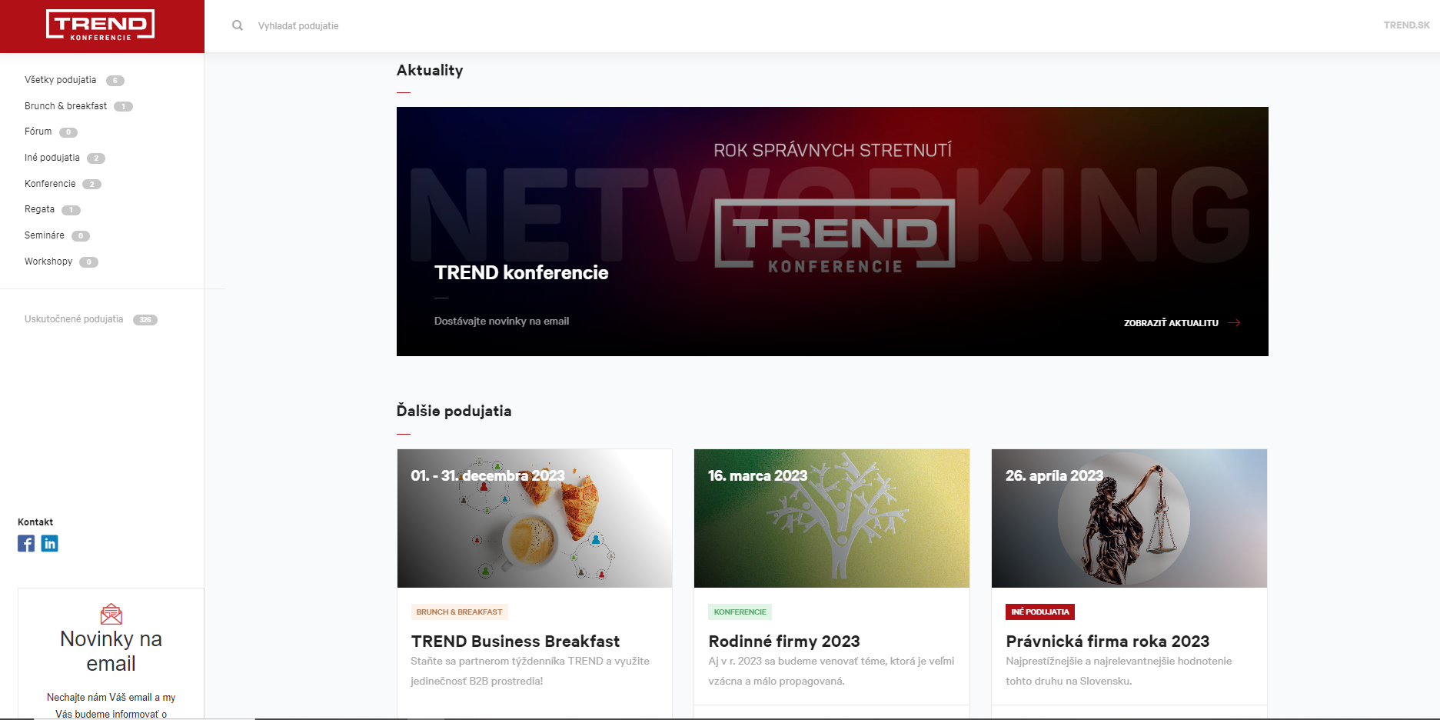Focus the Vyhladat podujatie search field
1440x720 pixels.
(298, 26)
